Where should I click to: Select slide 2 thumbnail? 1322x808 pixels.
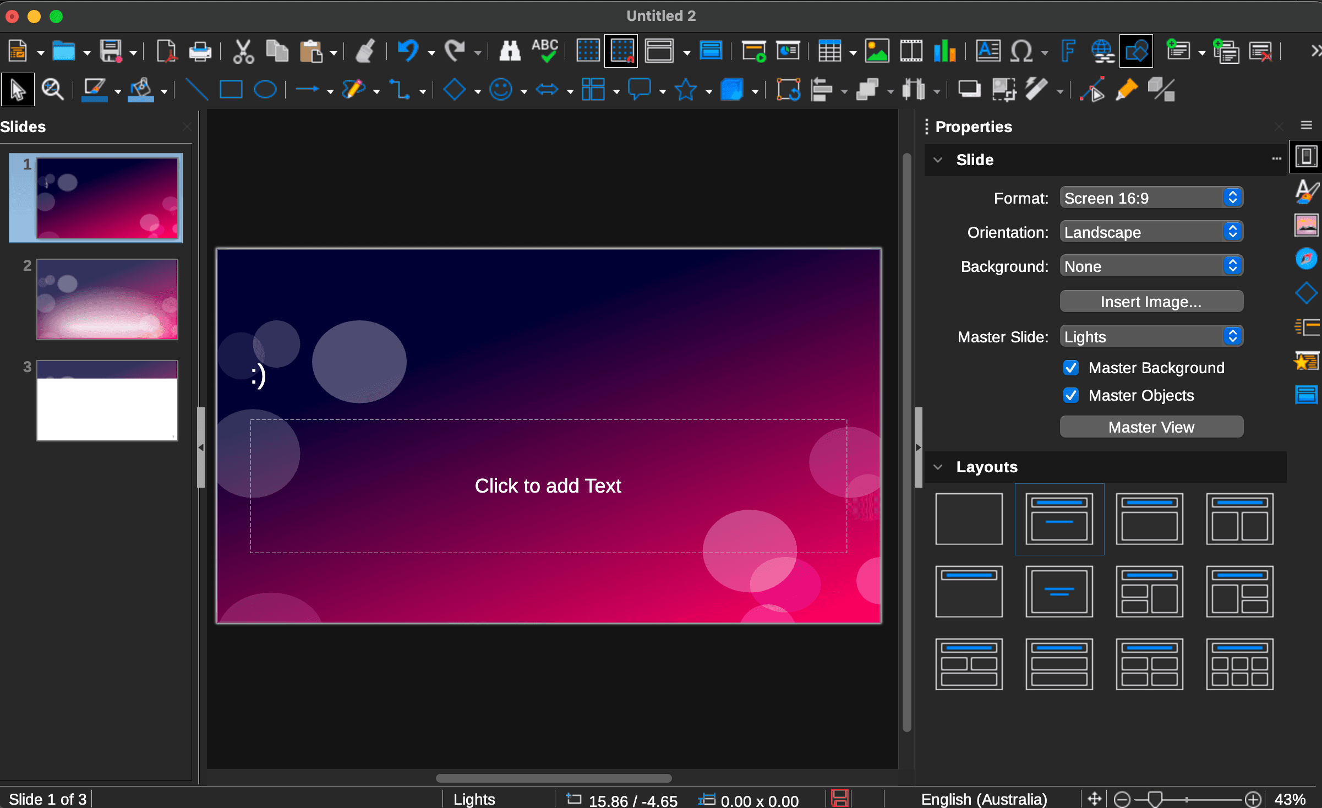pyautogui.click(x=107, y=299)
